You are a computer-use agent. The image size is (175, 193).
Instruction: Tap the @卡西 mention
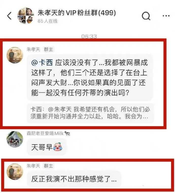coord(42,63)
